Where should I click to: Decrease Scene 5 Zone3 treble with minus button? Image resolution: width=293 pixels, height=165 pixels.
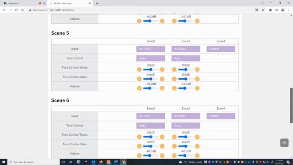pos(174,70)
